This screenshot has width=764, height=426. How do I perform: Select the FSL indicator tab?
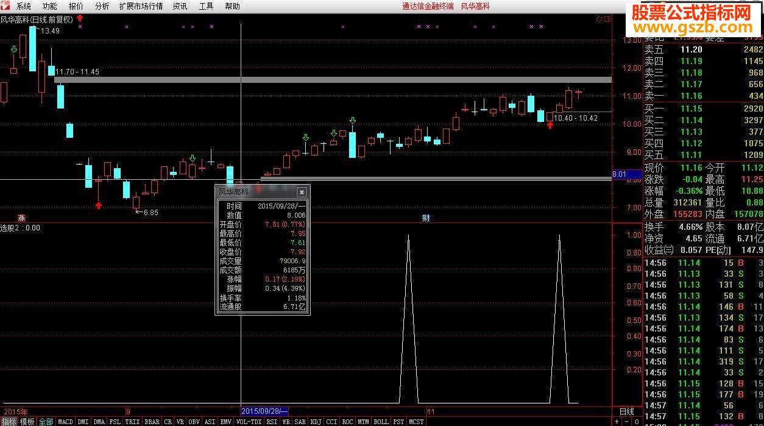pyautogui.click(x=115, y=421)
